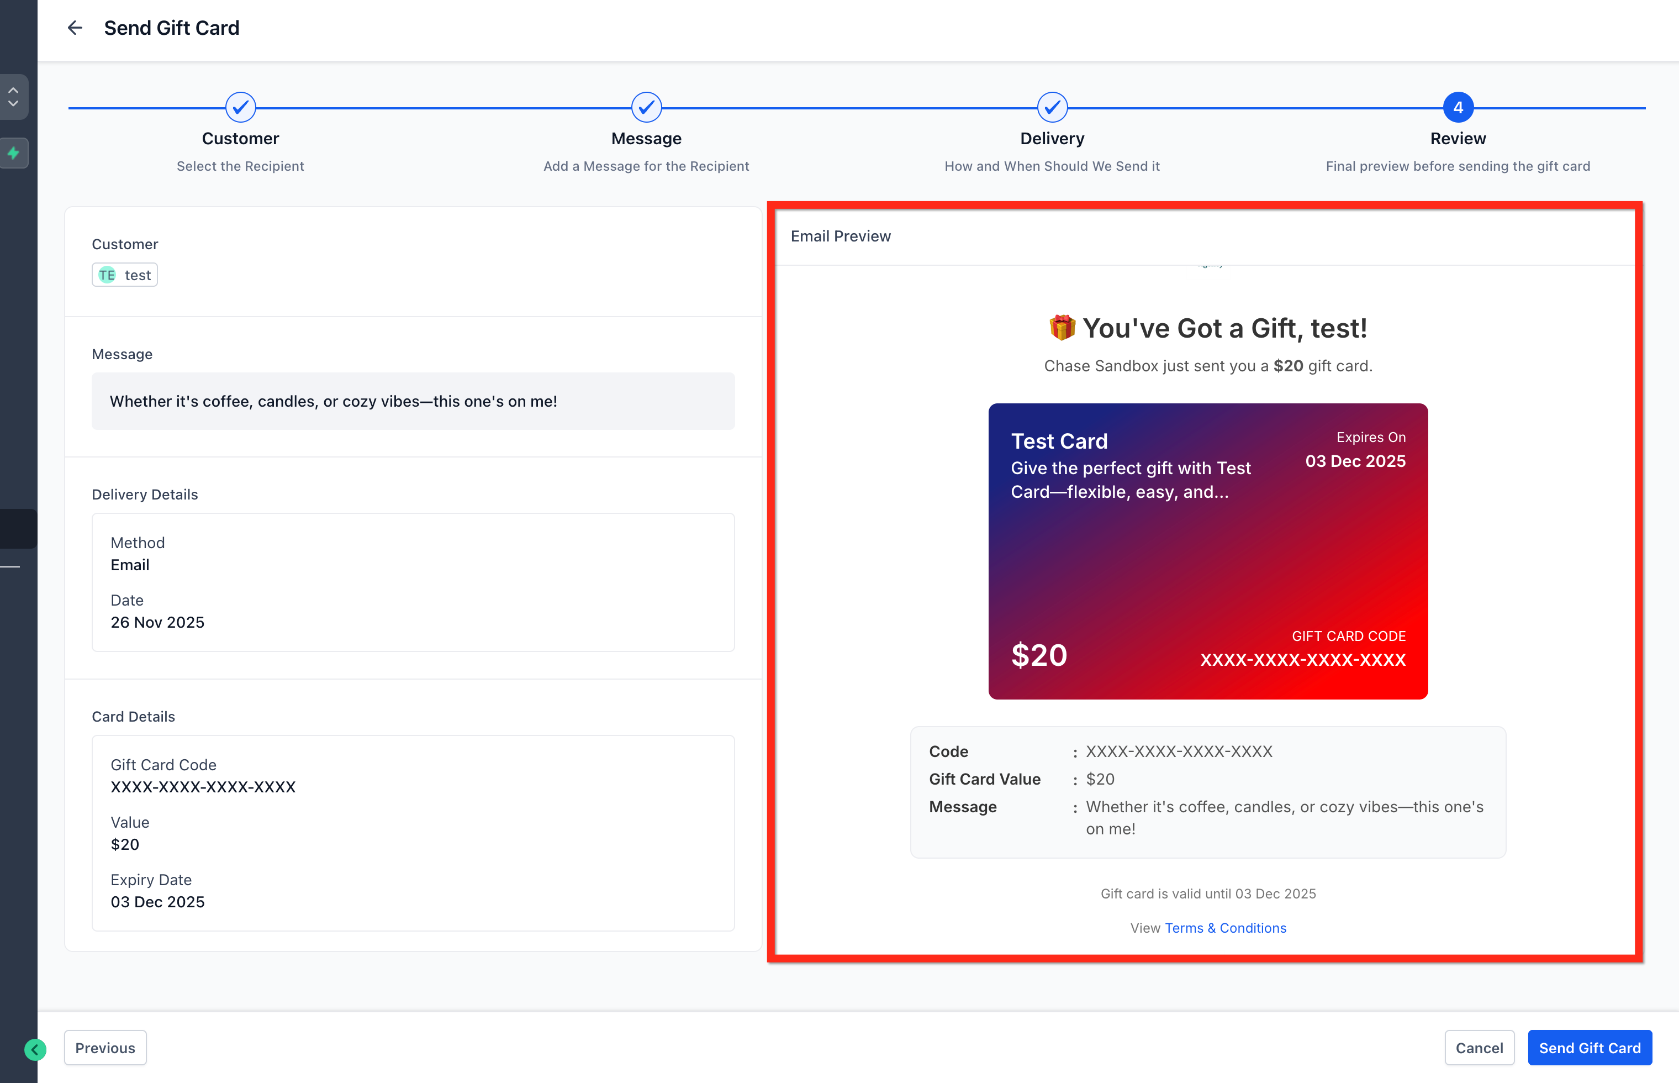Click the gift emoji in email heading

[x=1062, y=328]
